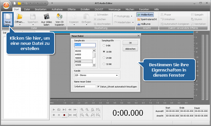Click the Pause transport button
The width and height of the screenshot is (211, 126).
[x=59, y=115]
